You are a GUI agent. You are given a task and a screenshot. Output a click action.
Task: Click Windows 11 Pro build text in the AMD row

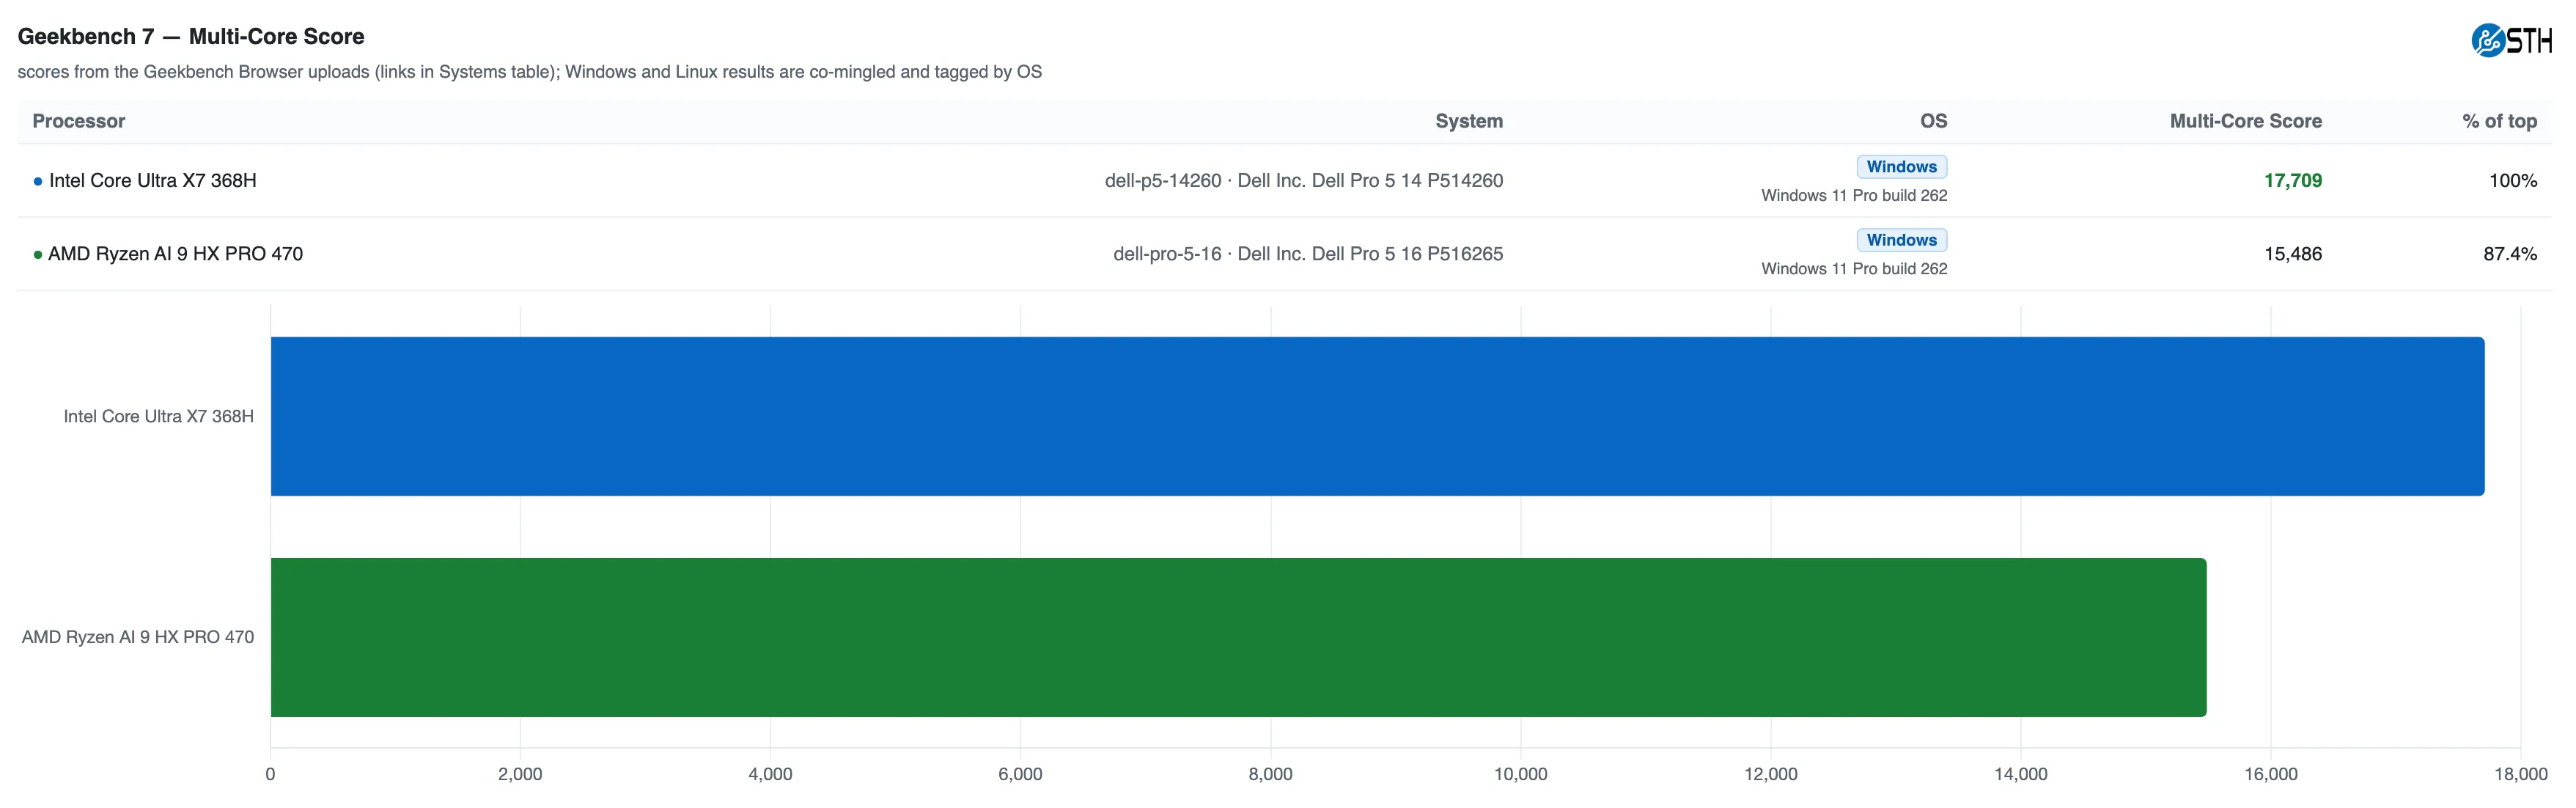pyautogui.click(x=1854, y=269)
